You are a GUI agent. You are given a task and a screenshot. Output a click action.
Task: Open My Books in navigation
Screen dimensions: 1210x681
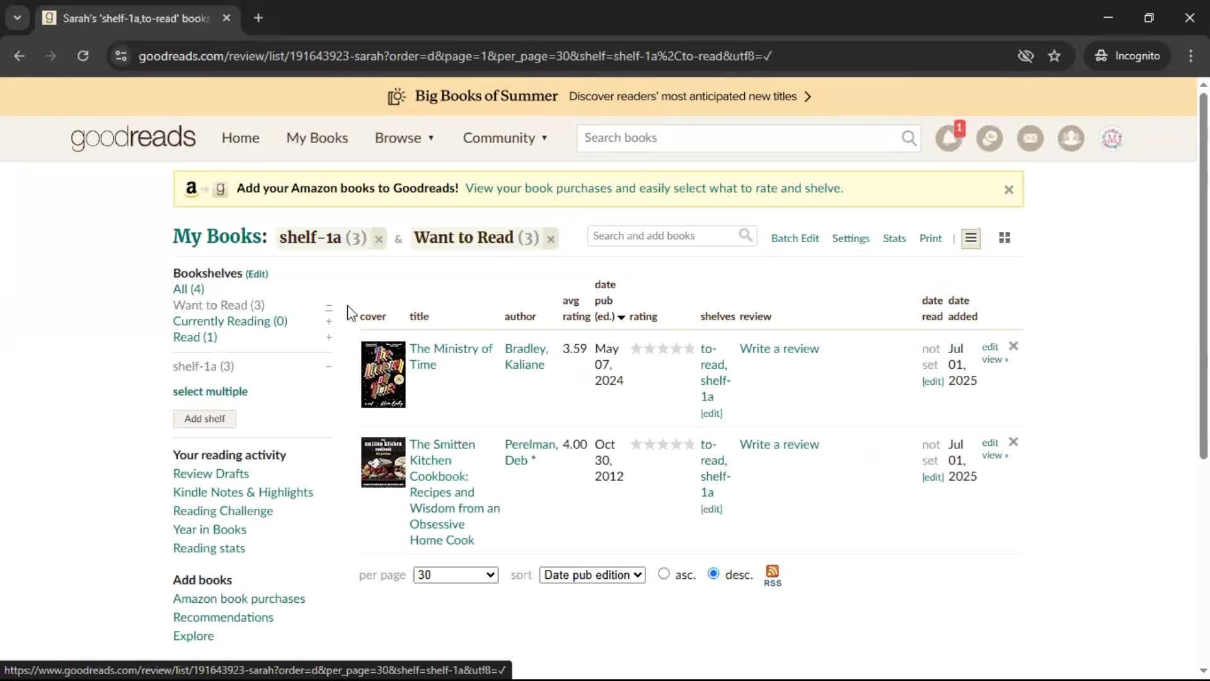[x=317, y=138]
